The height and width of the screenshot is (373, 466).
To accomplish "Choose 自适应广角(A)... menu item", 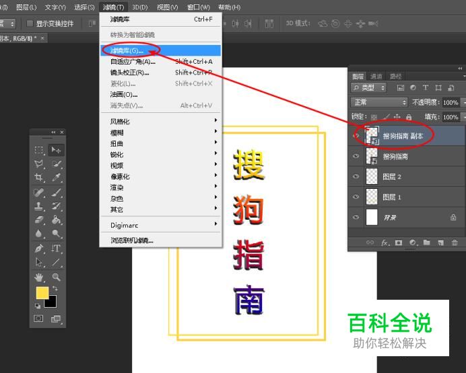I will click(161, 62).
